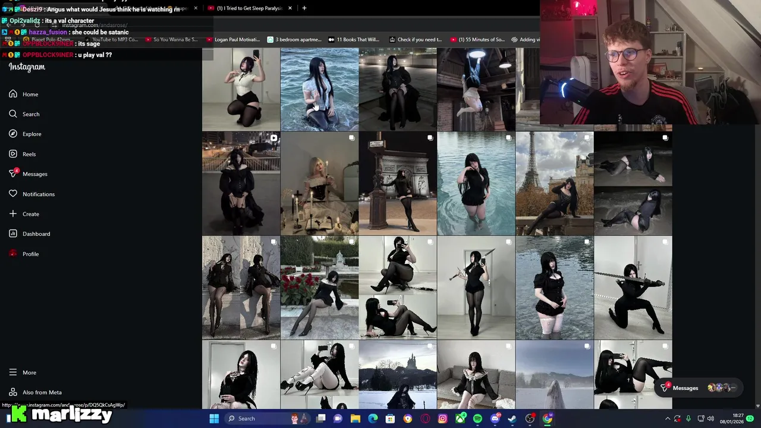Viewport: 761px width, 428px height.
Task: Open the Arc de Triomphe post thumbnail
Action: [x=398, y=184]
